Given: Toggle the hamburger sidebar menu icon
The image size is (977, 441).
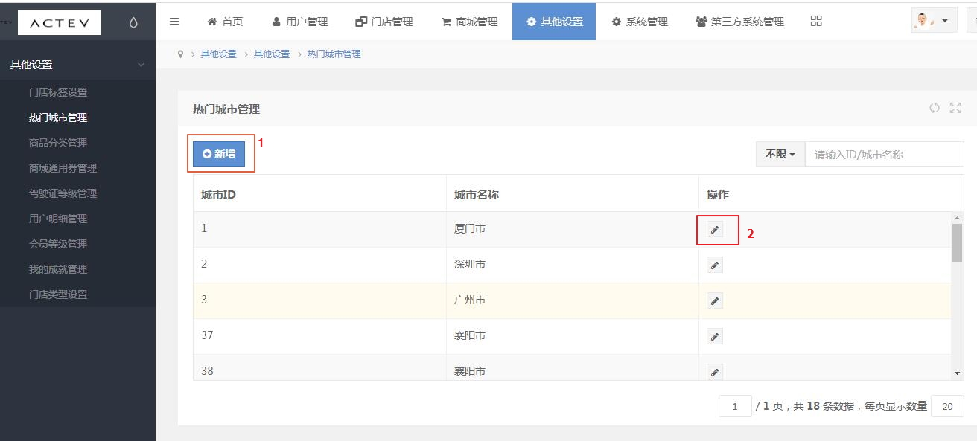Looking at the screenshot, I should [174, 22].
